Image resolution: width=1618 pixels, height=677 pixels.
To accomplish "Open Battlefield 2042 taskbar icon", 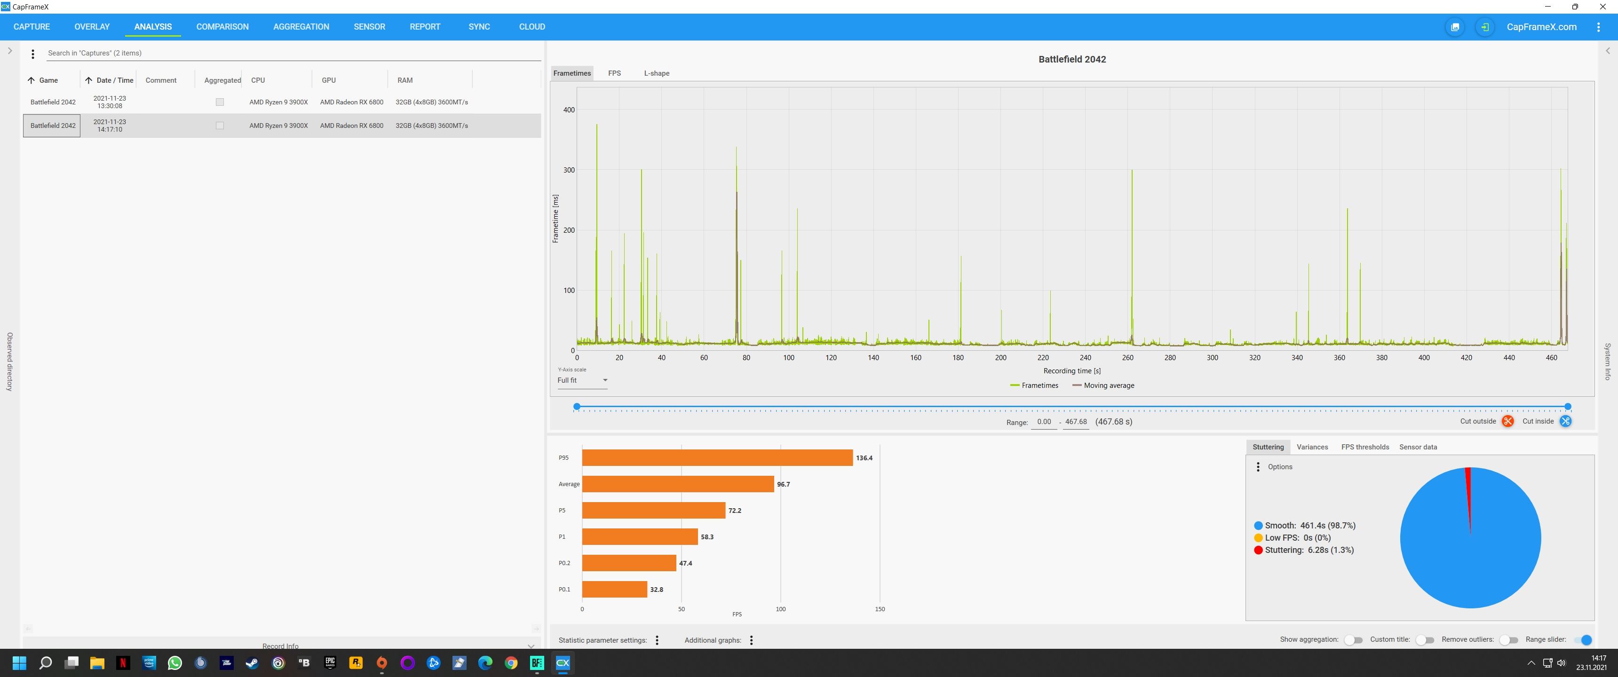I will tap(537, 662).
